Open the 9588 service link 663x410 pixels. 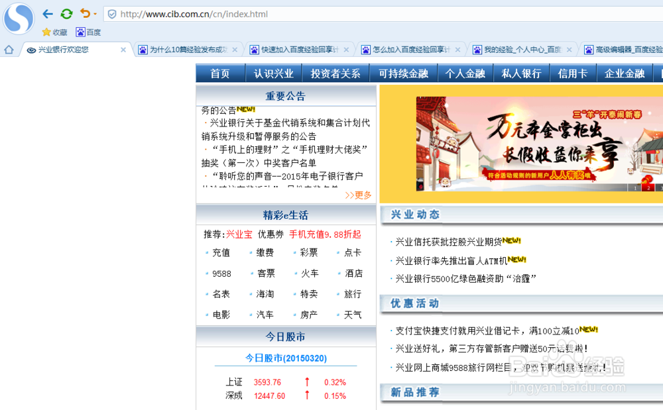221,274
